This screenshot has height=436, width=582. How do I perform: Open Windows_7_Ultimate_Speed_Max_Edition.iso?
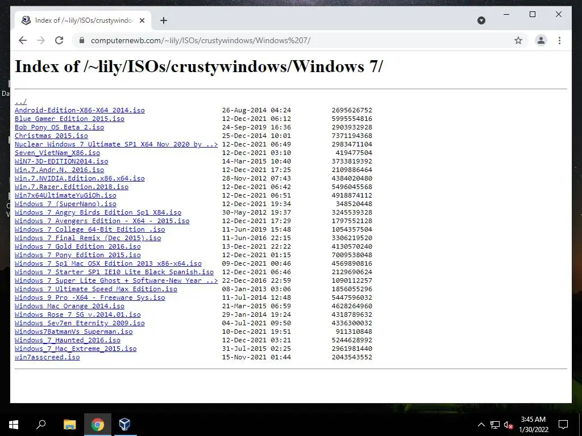coord(95,289)
